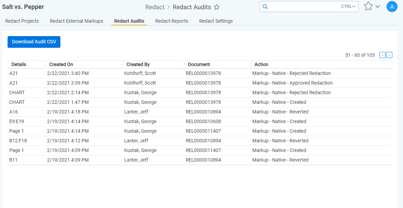Click the date 2/22/2021 1:47 PM
This screenshot has height=208, width=403.
pyautogui.click(x=68, y=102)
